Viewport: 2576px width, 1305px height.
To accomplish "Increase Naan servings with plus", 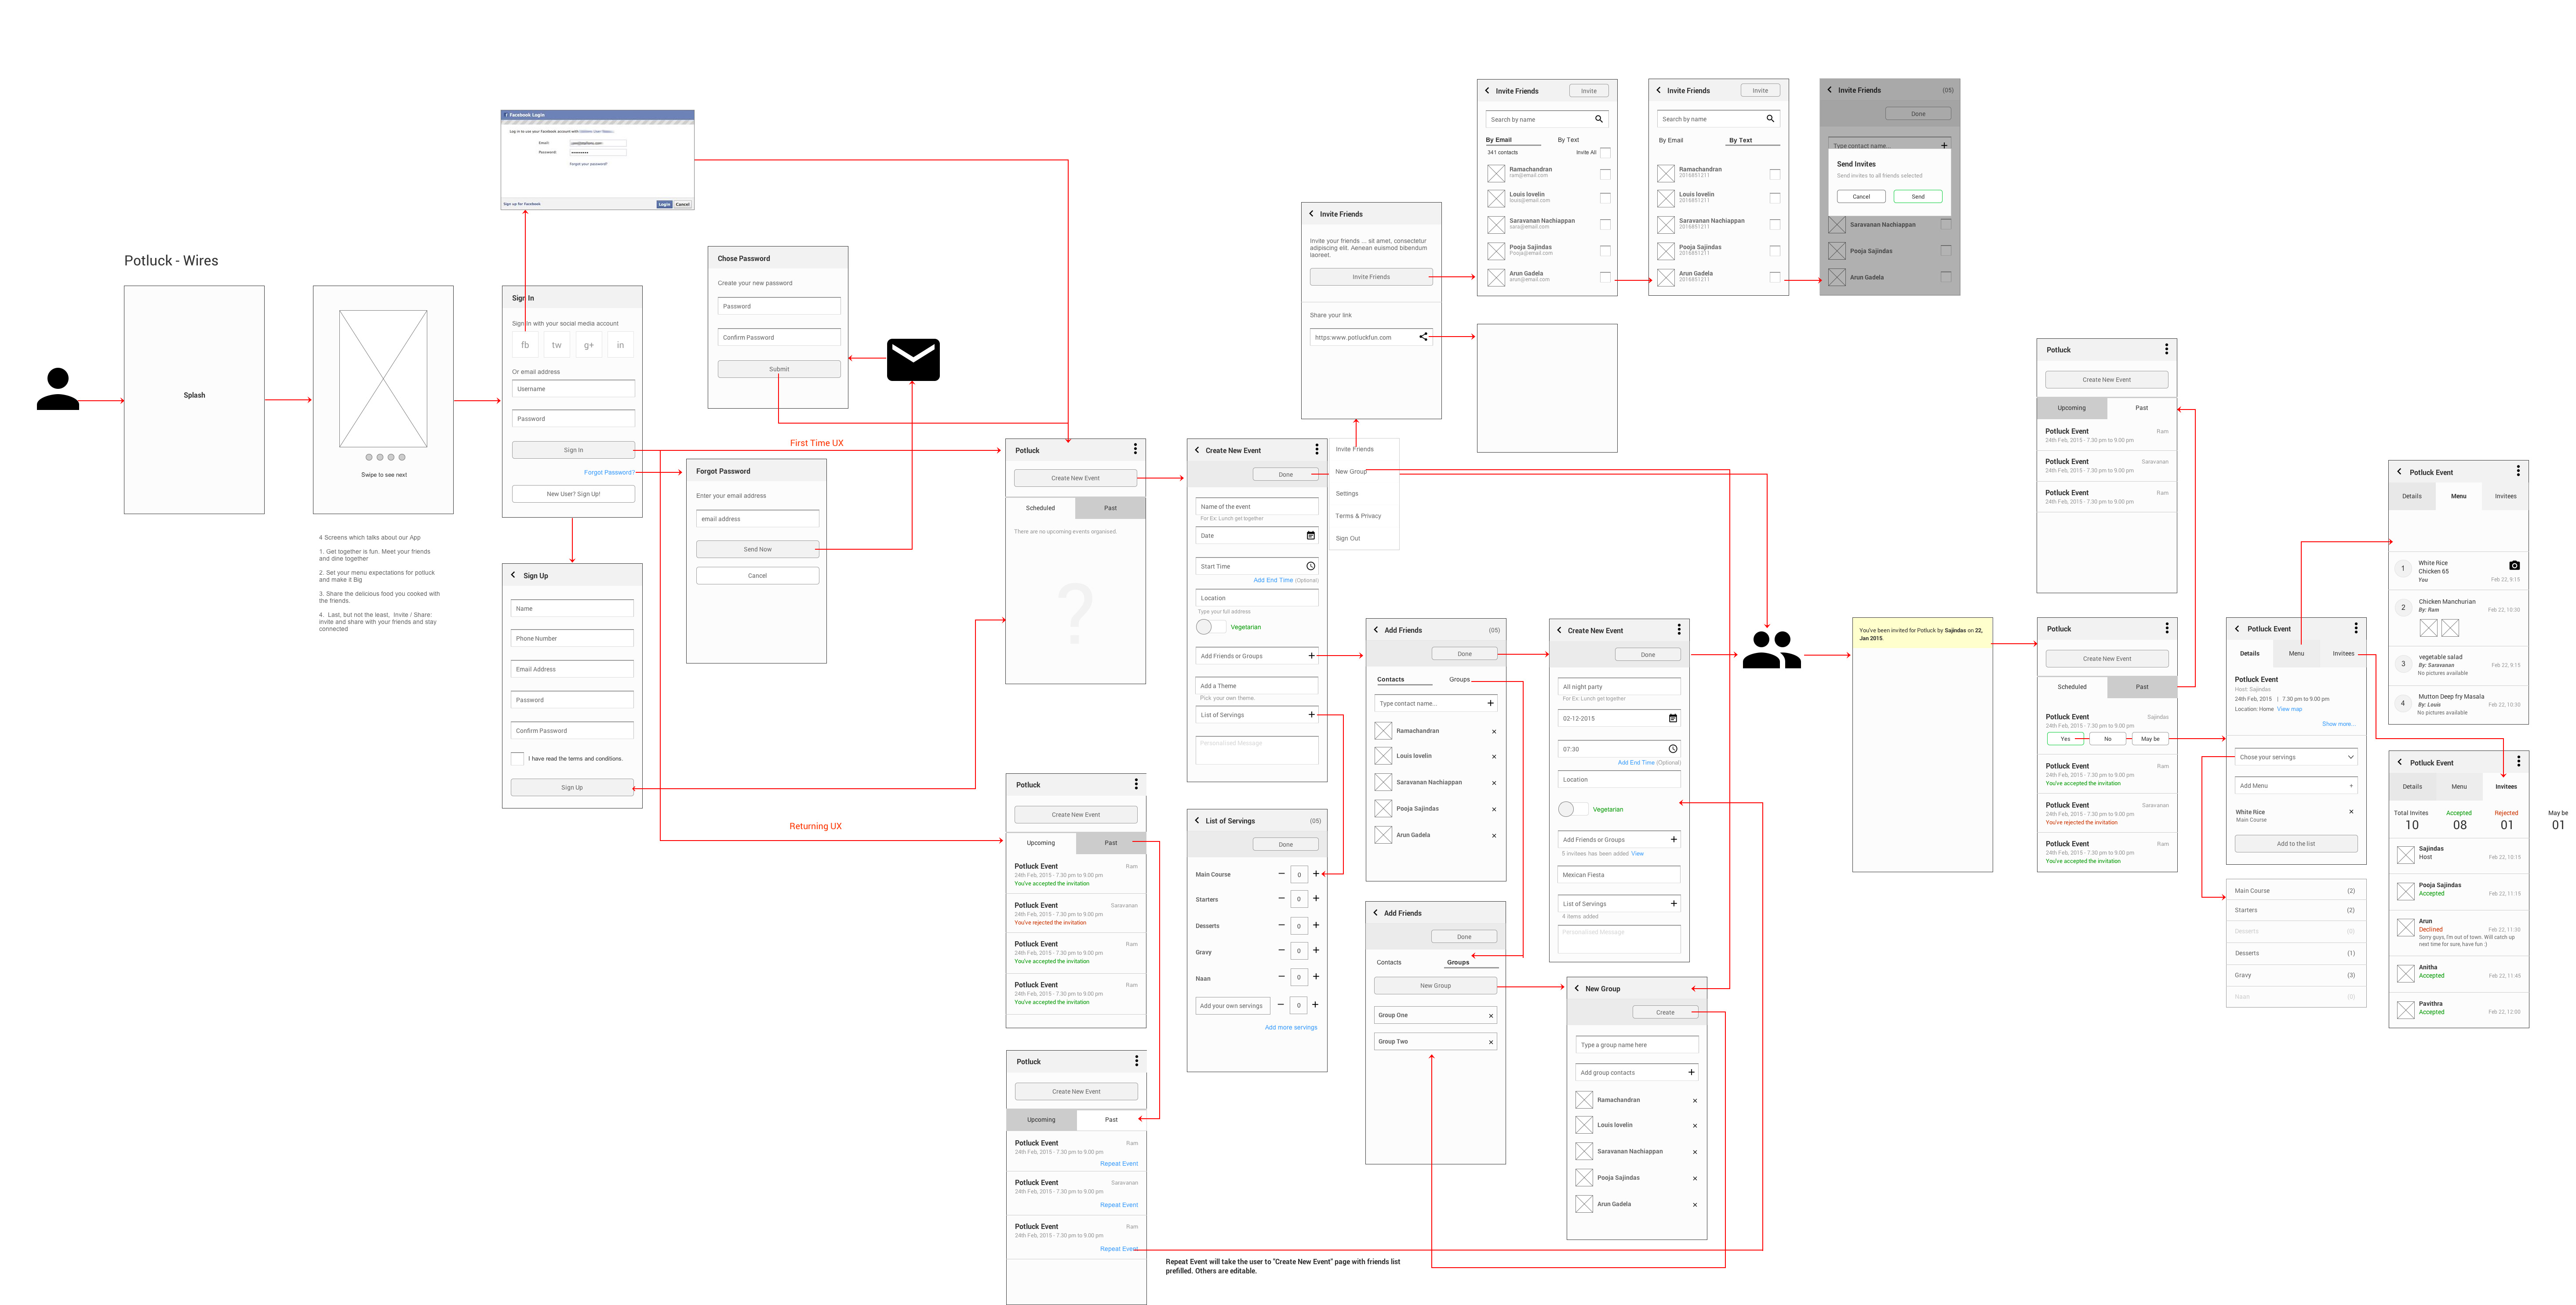I will [1316, 976].
